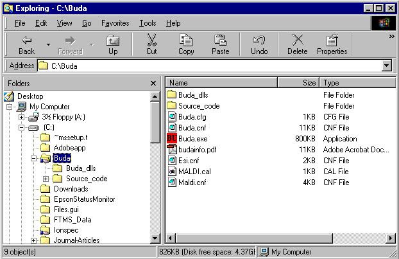
Task: Collapse the Buda folder node
Action: pyautogui.click(x=33, y=158)
